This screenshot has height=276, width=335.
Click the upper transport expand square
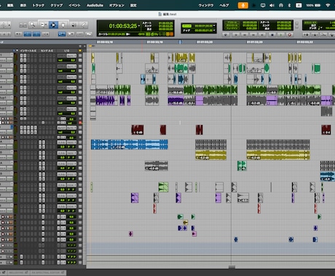[297, 23]
